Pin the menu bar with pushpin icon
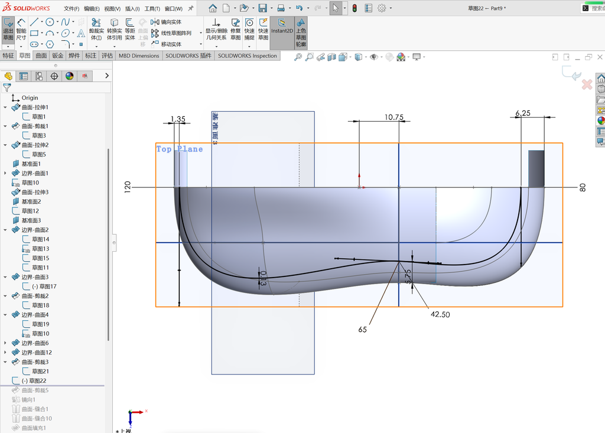Viewport: 605px width, 433px height. [x=191, y=8]
